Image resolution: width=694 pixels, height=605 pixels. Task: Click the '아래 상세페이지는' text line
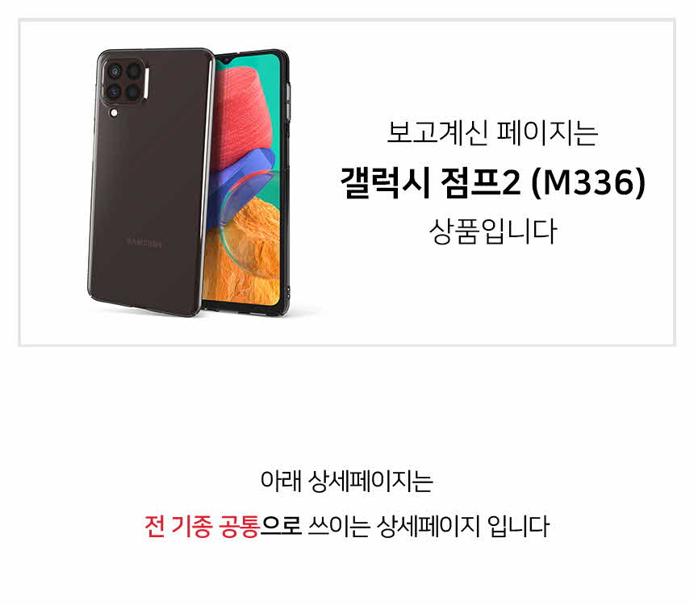tap(346, 481)
